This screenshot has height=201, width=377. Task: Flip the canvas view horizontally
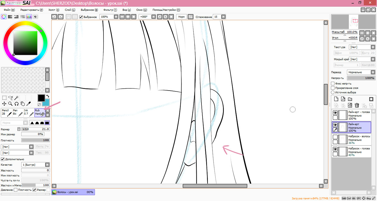tap(190, 17)
